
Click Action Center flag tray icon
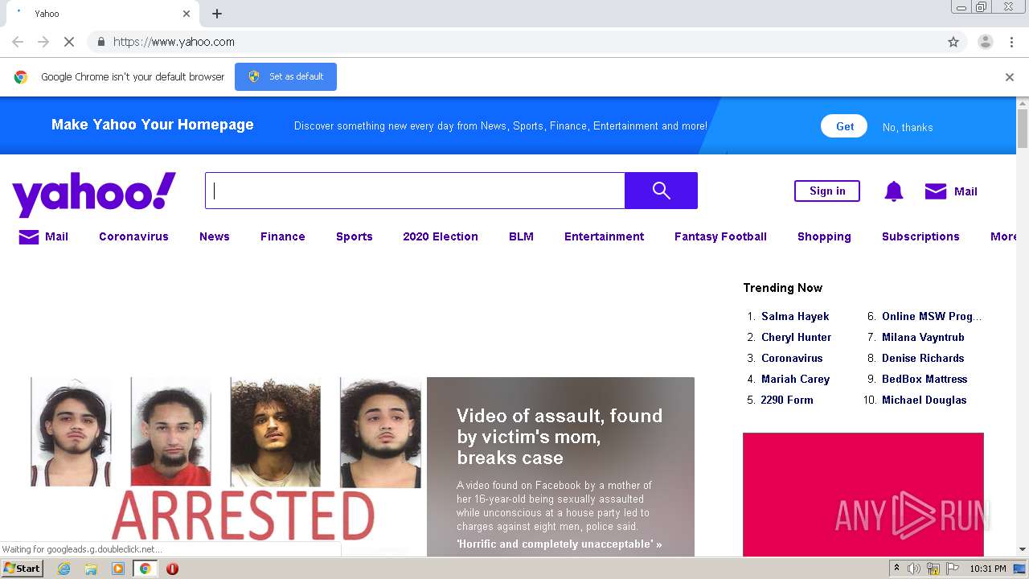[953, 569]
